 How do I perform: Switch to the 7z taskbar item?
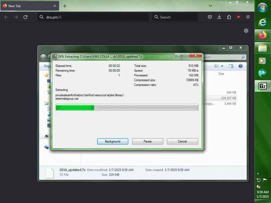(x=263, y=86)
